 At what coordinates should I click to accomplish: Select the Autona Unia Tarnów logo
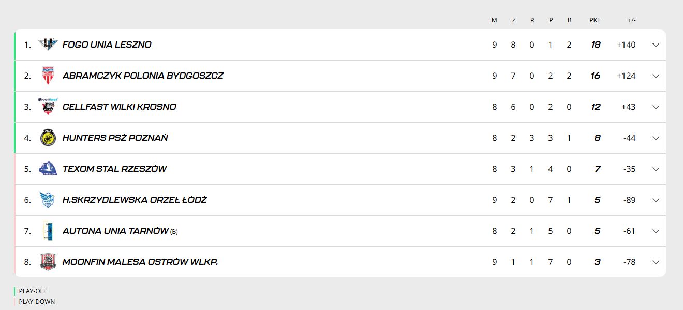click(48, 231)
